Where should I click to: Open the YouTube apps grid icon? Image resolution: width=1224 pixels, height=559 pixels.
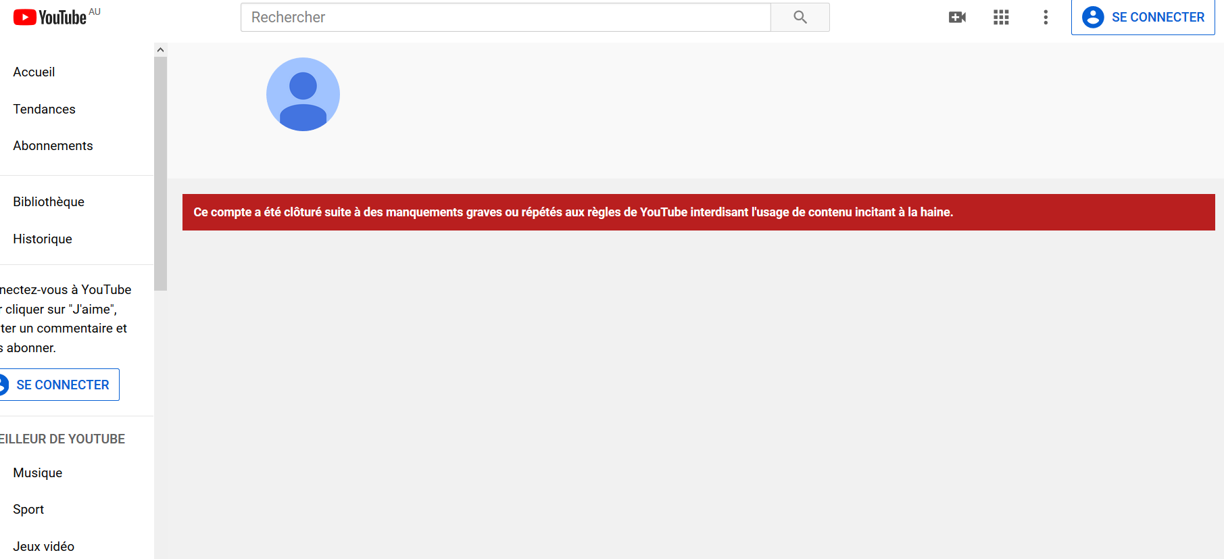click(x=1001, y=18)
